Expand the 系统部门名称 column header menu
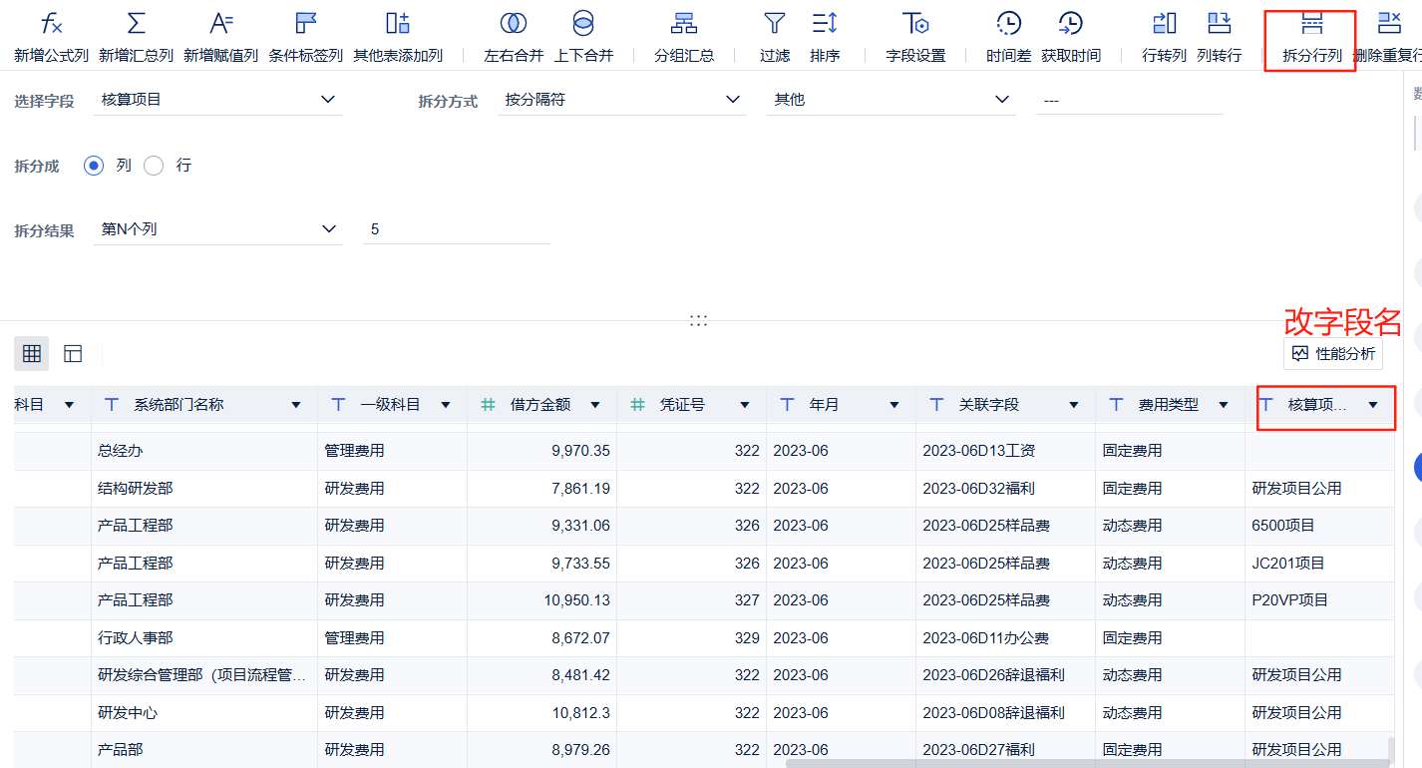The image size is (1422, 768). [x=296, y=405]
